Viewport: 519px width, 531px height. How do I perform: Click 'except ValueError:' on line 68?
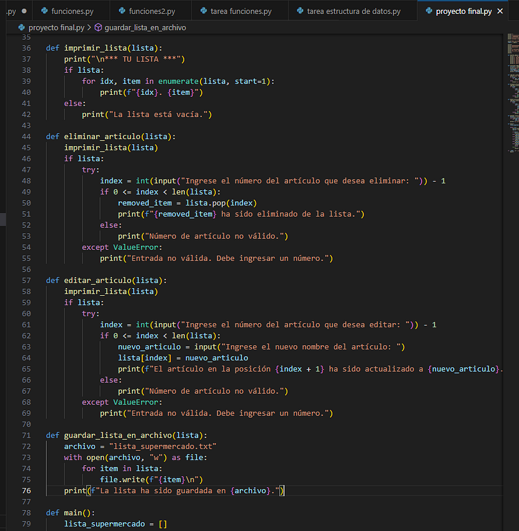122,402
